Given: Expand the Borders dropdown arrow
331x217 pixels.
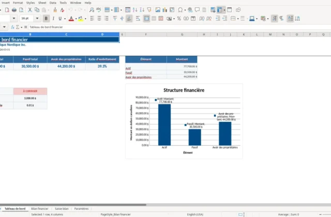Looking at the screenshot, I should 238,19.
